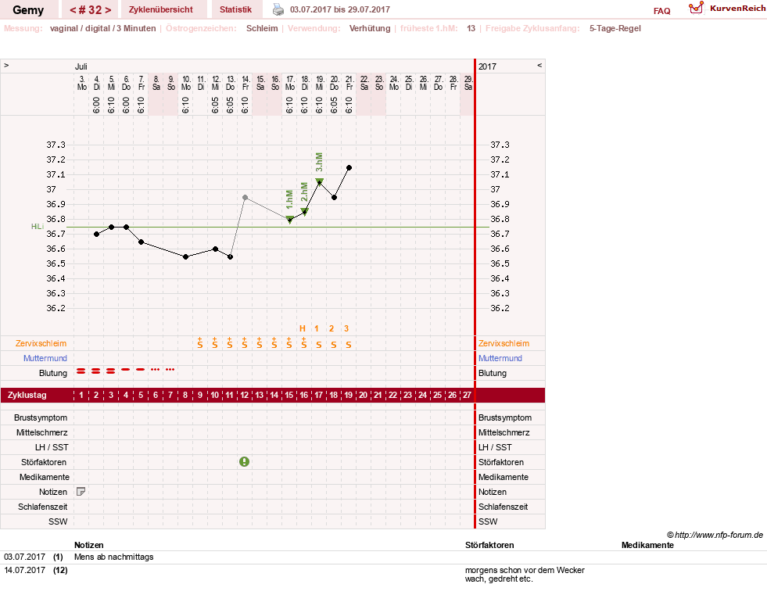Click the left Mittelschmerz row label
Image resolution: width=767 pixels, height=602 pixels.
click(42, 432)
